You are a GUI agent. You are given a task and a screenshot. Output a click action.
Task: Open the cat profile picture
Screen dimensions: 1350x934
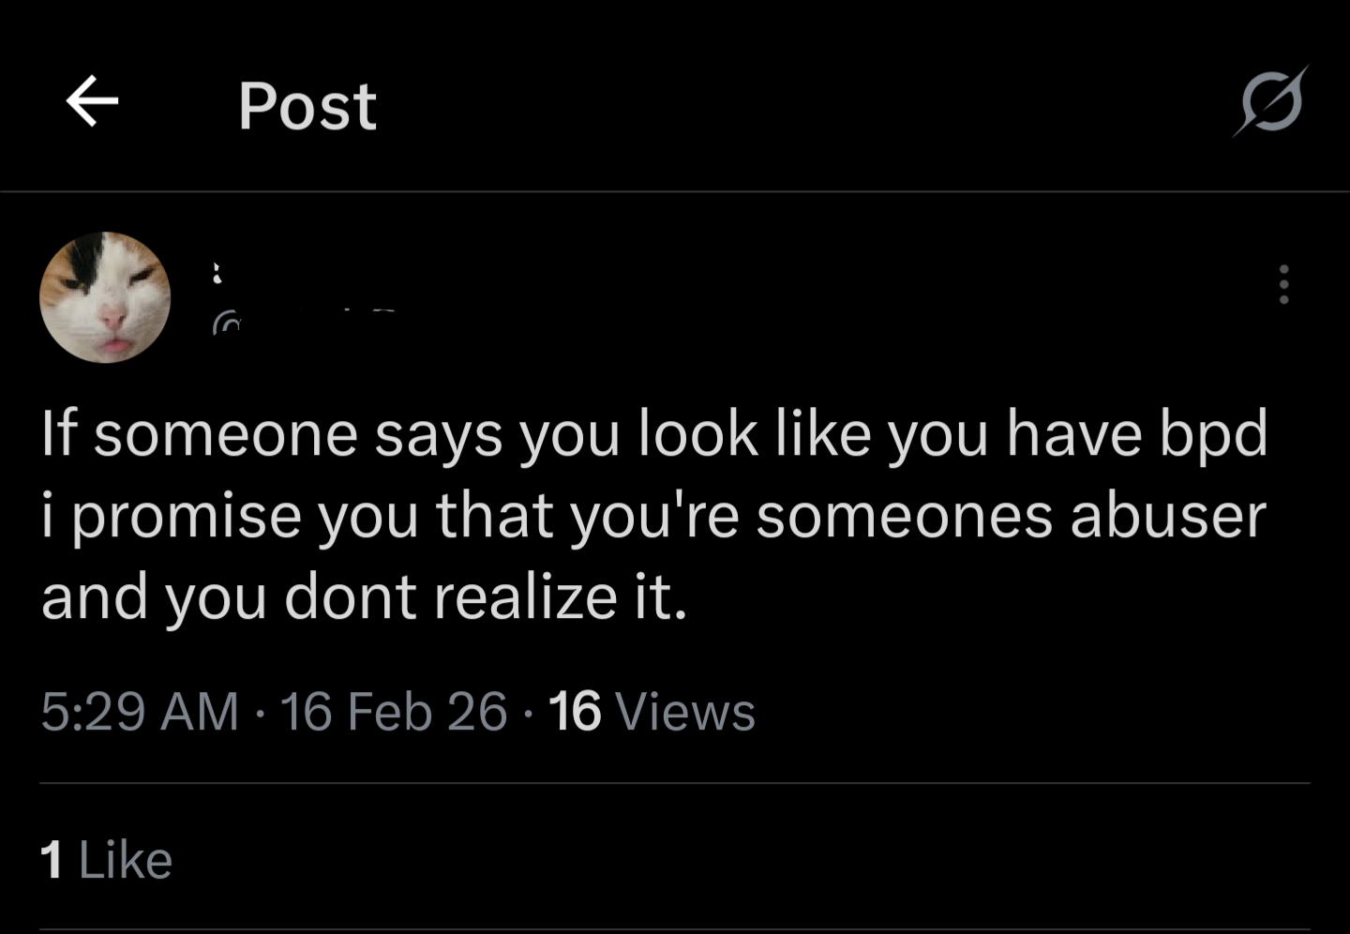[x=105, y=297]
